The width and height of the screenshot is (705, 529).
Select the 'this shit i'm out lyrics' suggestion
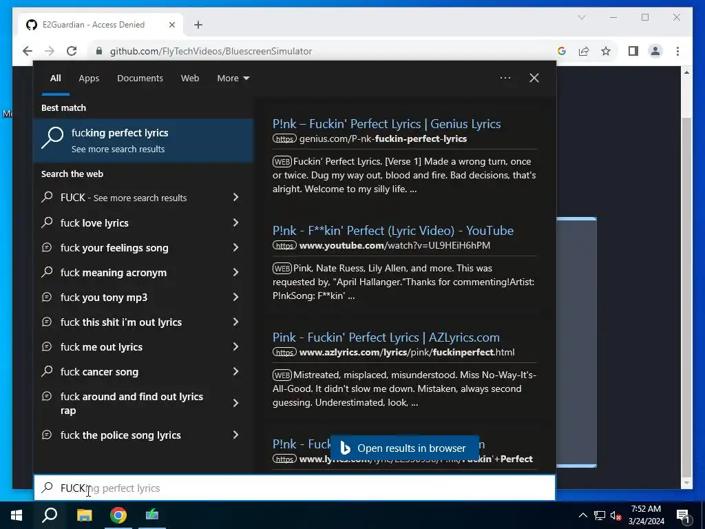click(x=143, y=322)
